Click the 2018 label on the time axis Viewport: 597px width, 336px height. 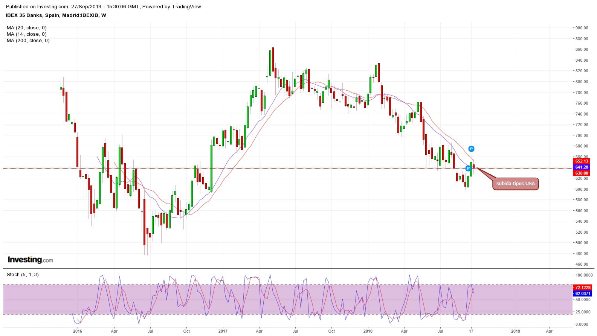click(x=368, y=331)
